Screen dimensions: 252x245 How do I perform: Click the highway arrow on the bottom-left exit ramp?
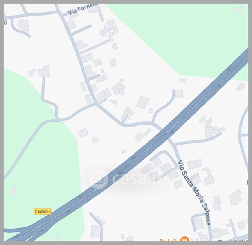click(17, 236)
